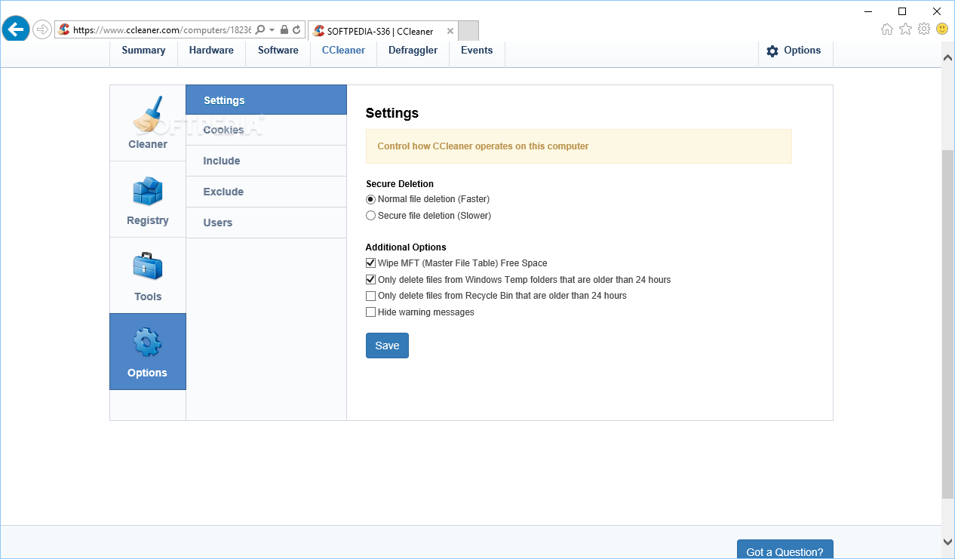955x559 pixels.
Task: Open the Tools toolbox icon section
Action: coord(148,275)
